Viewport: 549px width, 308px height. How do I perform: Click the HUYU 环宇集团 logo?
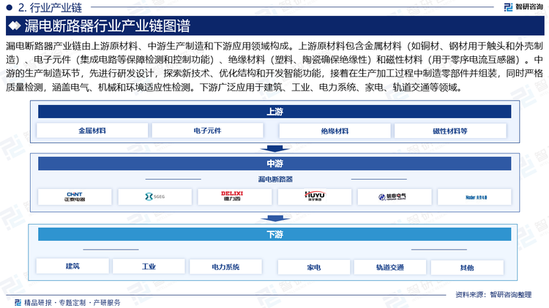tap(315, 196)
